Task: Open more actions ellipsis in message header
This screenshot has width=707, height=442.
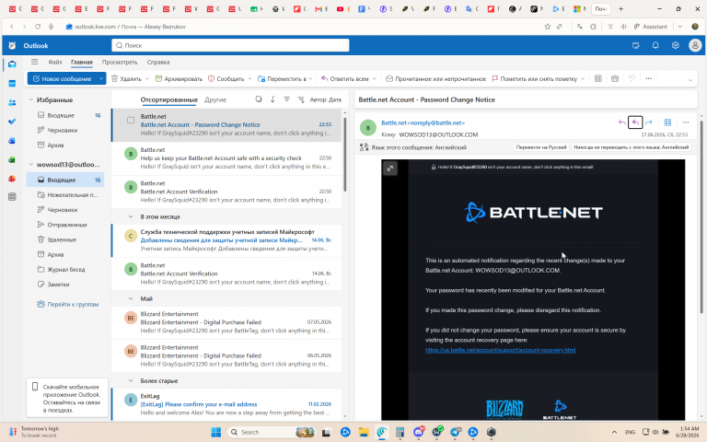Action: point(685,122)
